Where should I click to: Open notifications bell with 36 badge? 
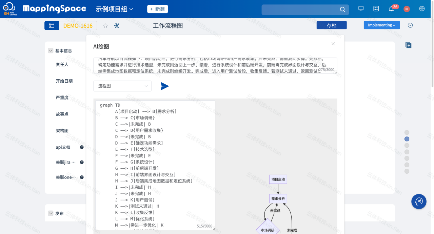(392, 9)
